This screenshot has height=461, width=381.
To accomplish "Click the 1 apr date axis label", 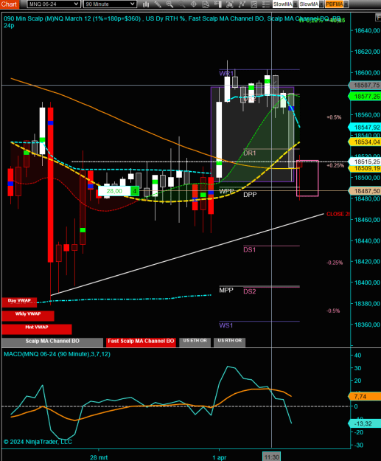I will (x=220, y=457).
